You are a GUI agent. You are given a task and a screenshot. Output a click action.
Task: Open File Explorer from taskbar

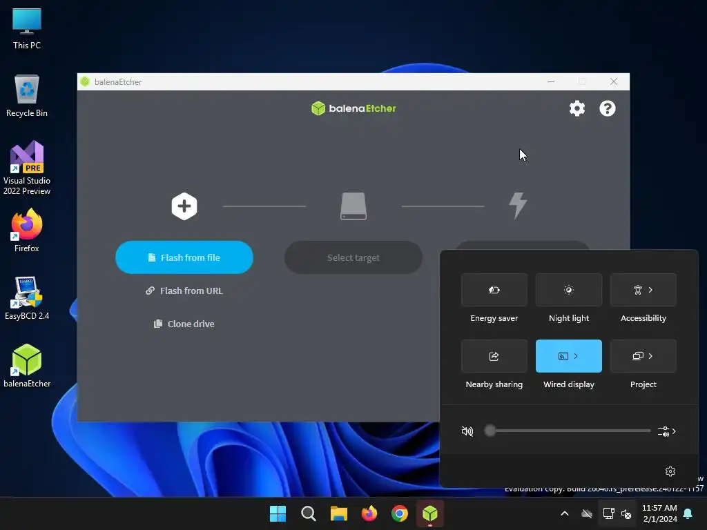[338, 513]
